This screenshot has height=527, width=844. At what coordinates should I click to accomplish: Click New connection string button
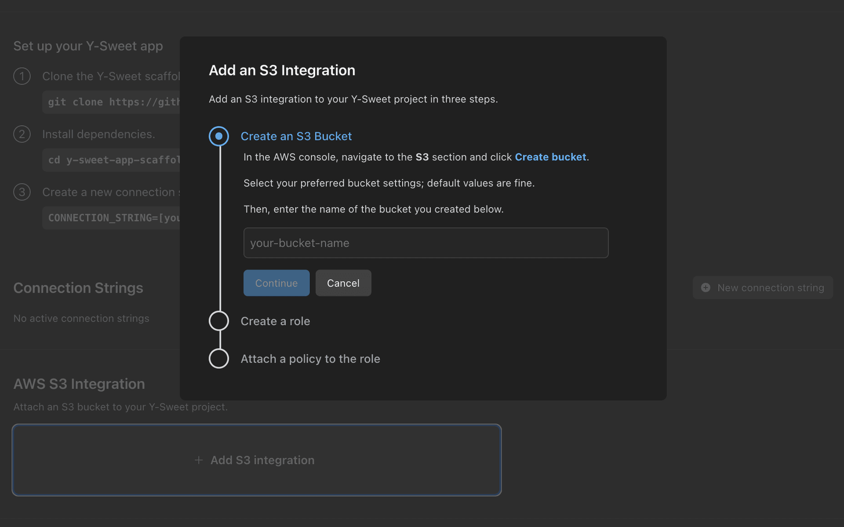click(763, 288)
